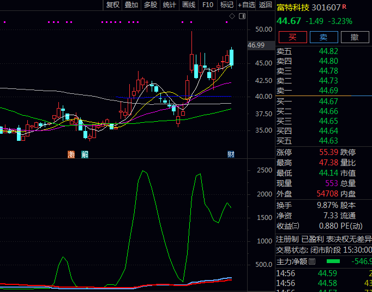Screen dimensions: 372x292
Task: Click the 撤 cancel order button
Action: 355,37
